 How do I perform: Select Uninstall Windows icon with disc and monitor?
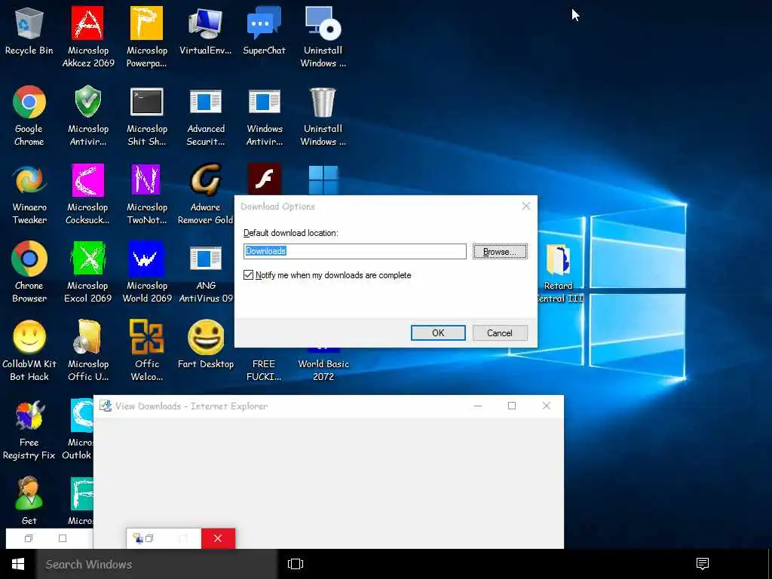point(323,37)
